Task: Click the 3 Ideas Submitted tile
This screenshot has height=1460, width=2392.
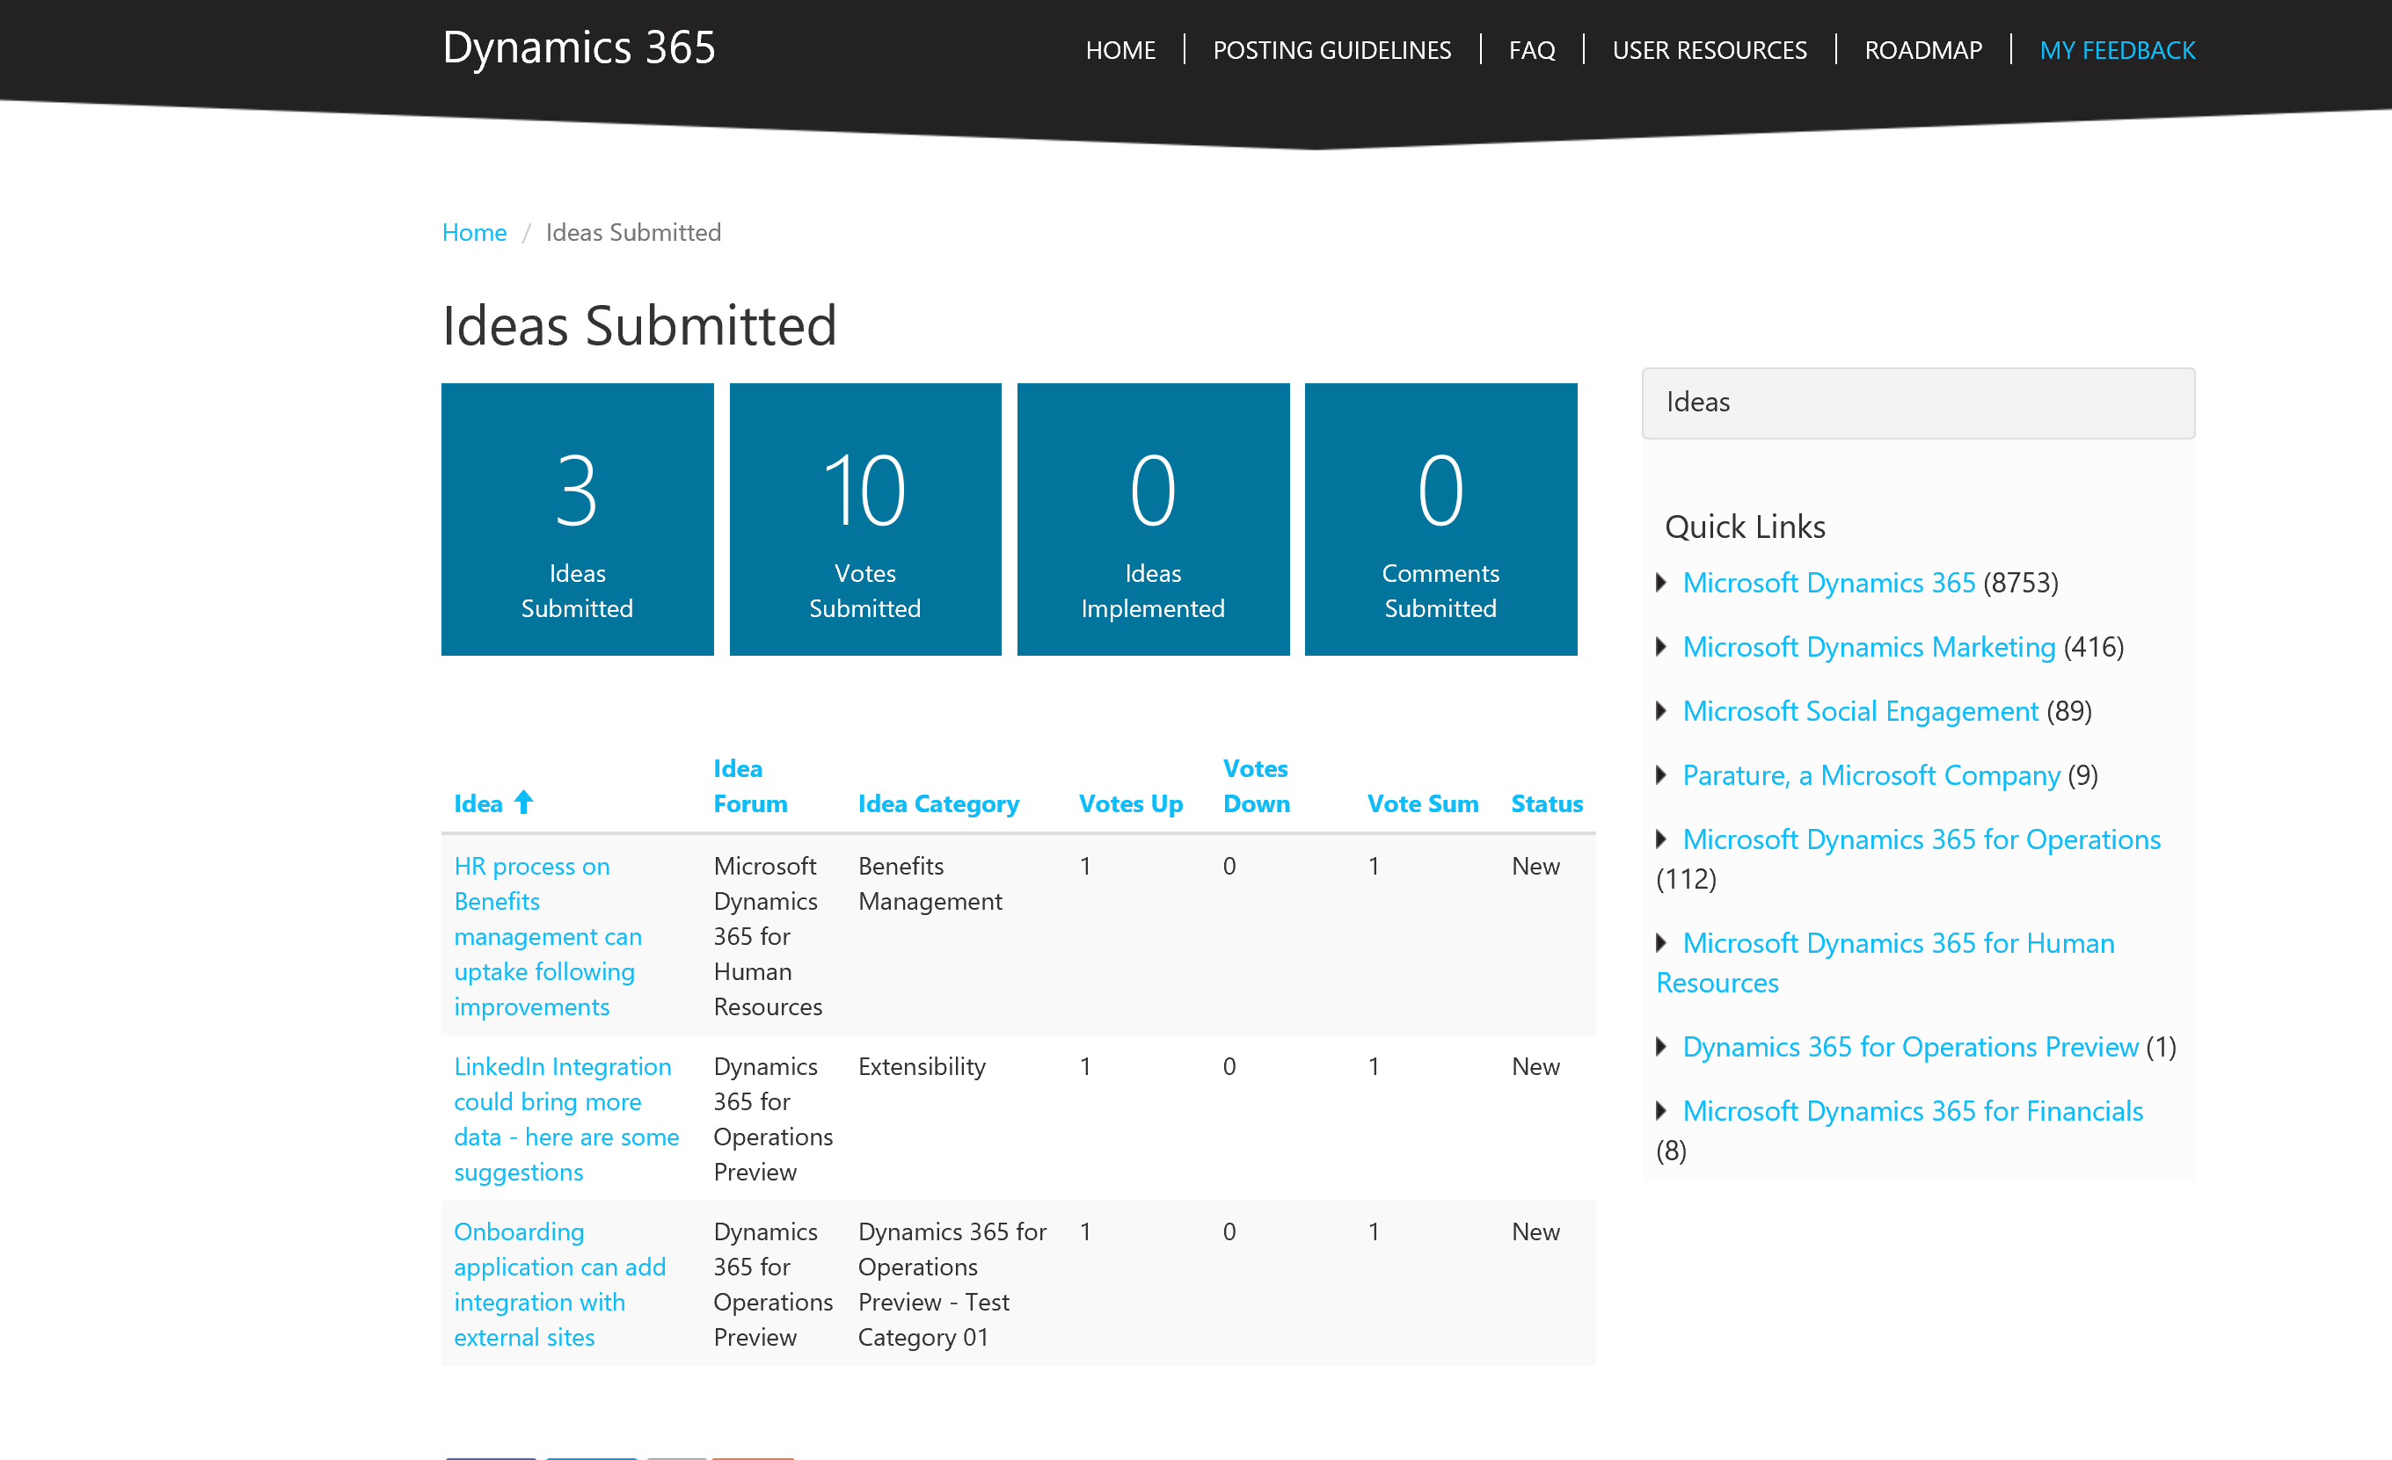Action: point(578,519)
